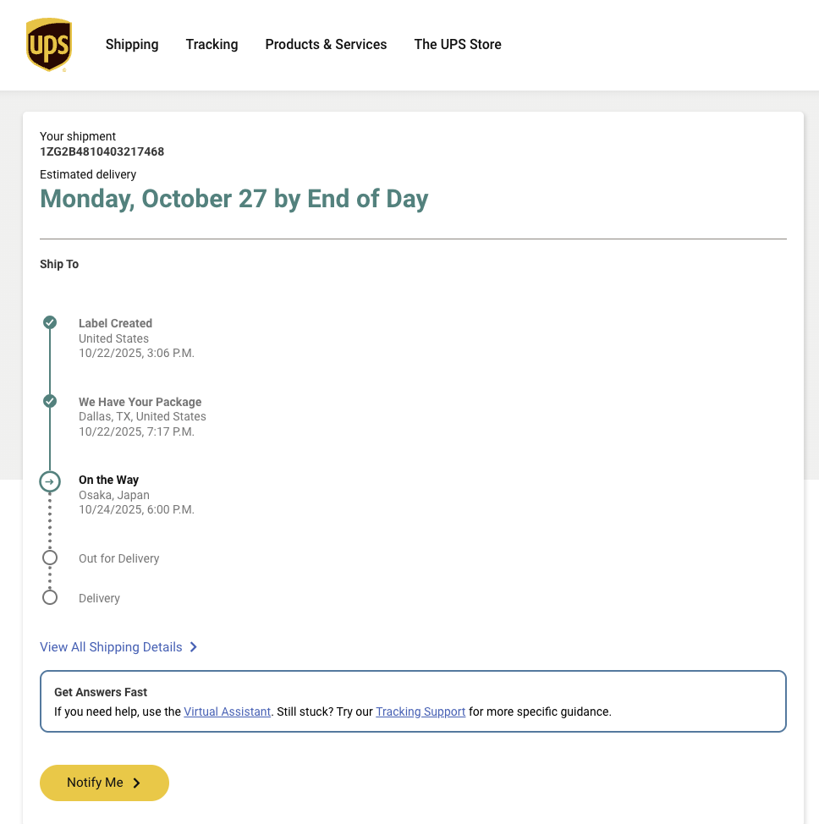Viewport: 819px width, 824px height.
Task: Click the arrow inside Notify Me button
Action: 137,783
